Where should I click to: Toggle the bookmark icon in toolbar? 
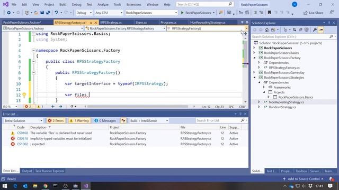point(270,13)
